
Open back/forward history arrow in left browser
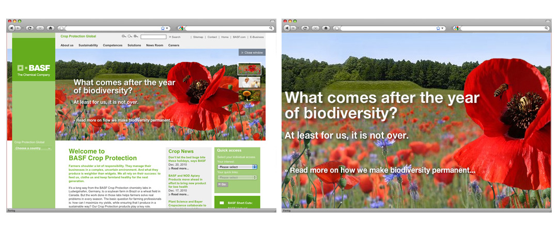tap(22, 28)
